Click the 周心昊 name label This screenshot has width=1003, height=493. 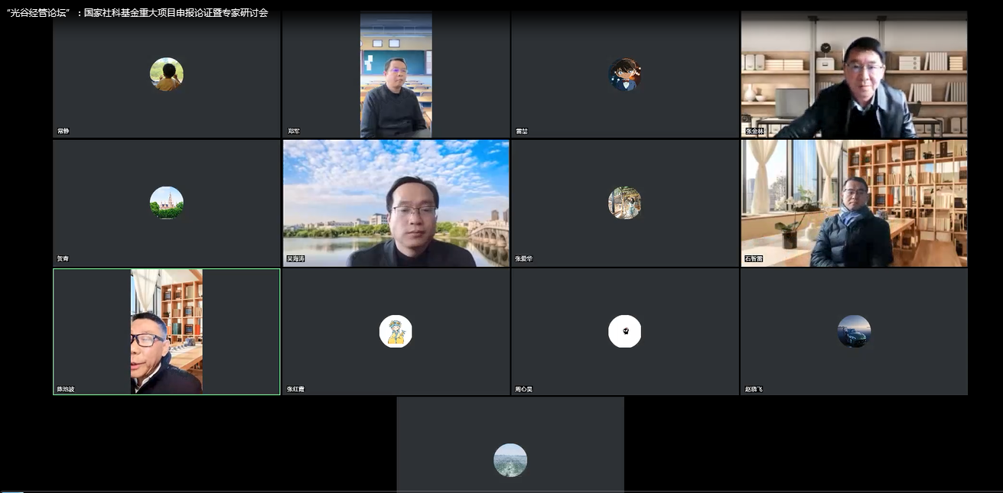click(523, 389)
